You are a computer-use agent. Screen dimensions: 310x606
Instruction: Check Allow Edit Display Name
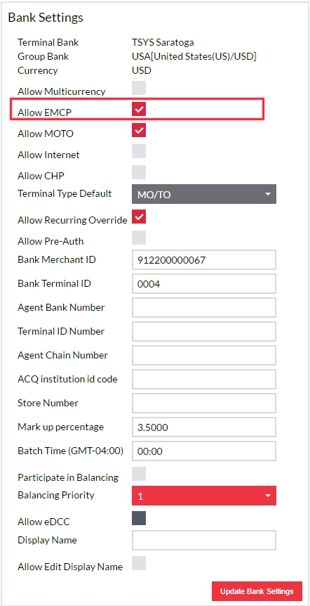click(139, 563)
